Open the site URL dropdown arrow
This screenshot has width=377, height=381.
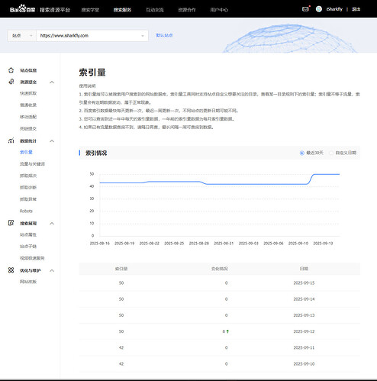(x=143, y=36)
